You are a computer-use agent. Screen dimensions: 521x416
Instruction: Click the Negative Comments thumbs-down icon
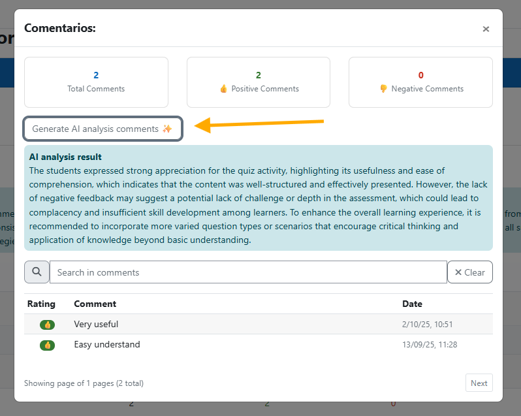point(383,89)
